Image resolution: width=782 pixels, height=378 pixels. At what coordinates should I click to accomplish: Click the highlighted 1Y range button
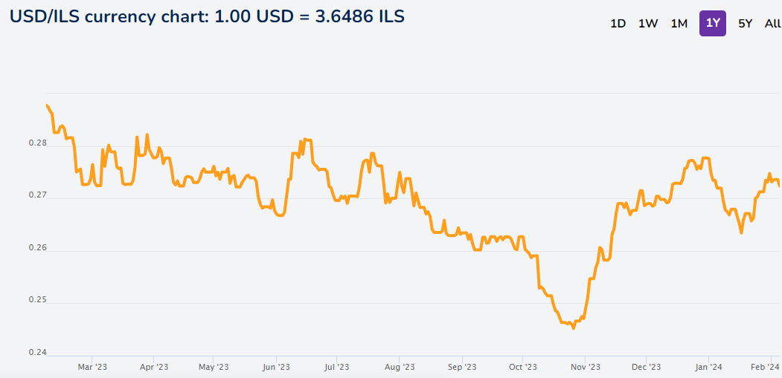point(713,24)
